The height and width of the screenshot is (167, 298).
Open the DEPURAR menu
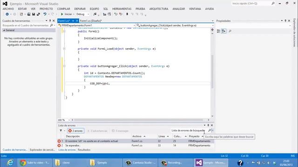(80, 9)
